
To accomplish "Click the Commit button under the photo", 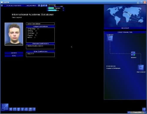I will click(x=14, y=53).
